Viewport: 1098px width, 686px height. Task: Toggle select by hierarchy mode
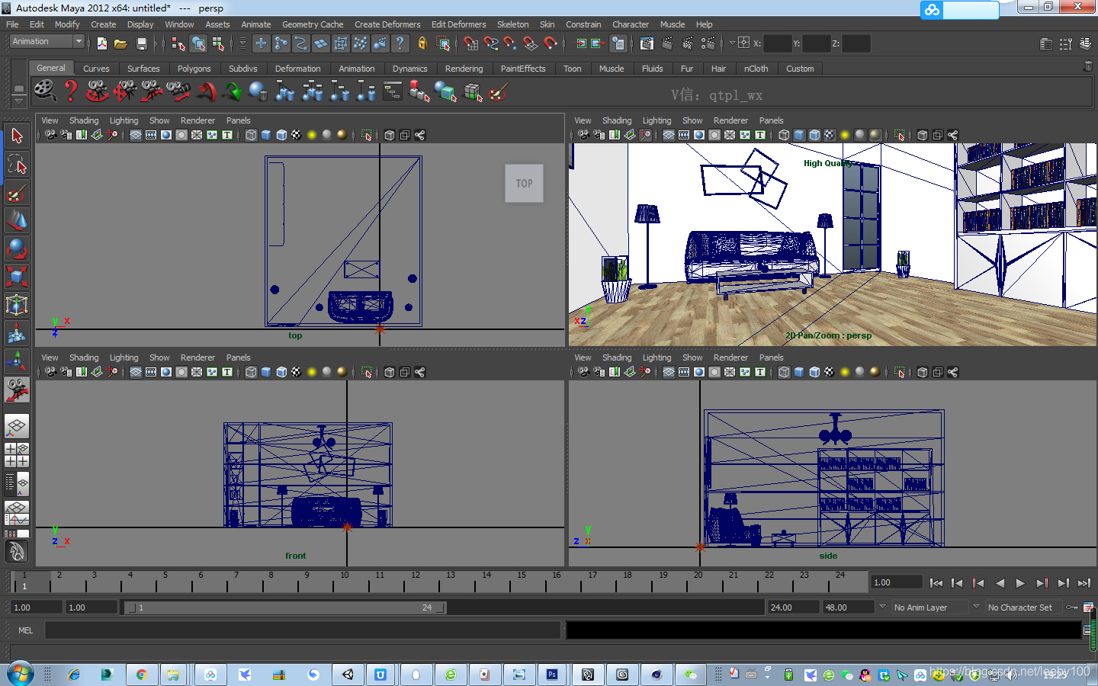[178, 43]
